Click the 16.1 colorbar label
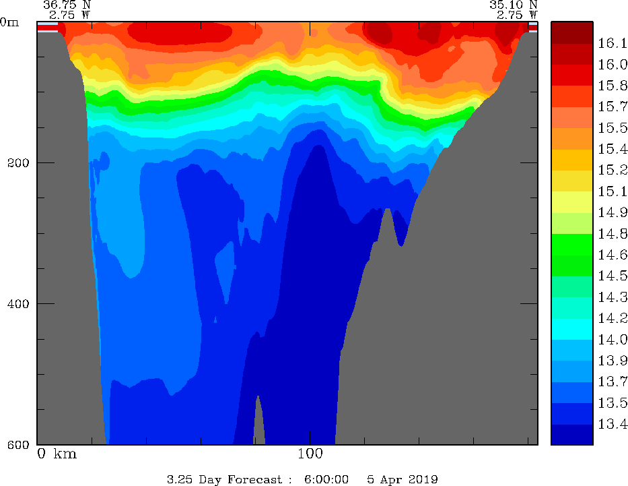 [613, 43]
